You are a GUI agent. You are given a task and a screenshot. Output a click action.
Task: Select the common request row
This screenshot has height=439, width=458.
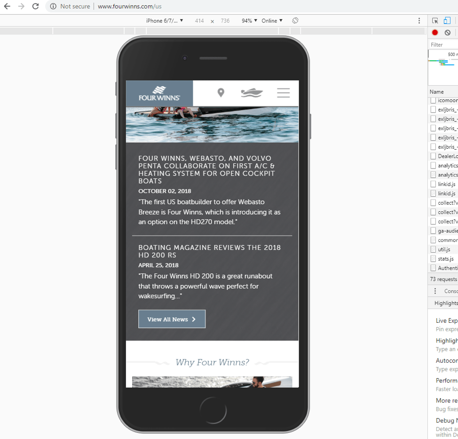click(443, 240)
